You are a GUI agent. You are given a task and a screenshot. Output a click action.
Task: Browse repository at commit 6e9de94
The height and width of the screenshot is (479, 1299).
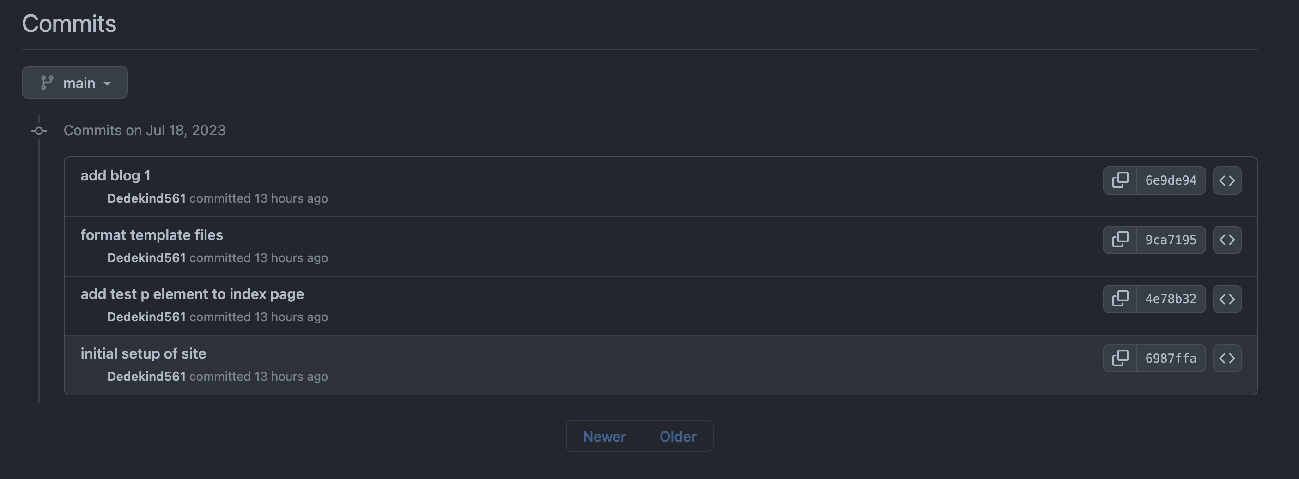click(1227, 180)
